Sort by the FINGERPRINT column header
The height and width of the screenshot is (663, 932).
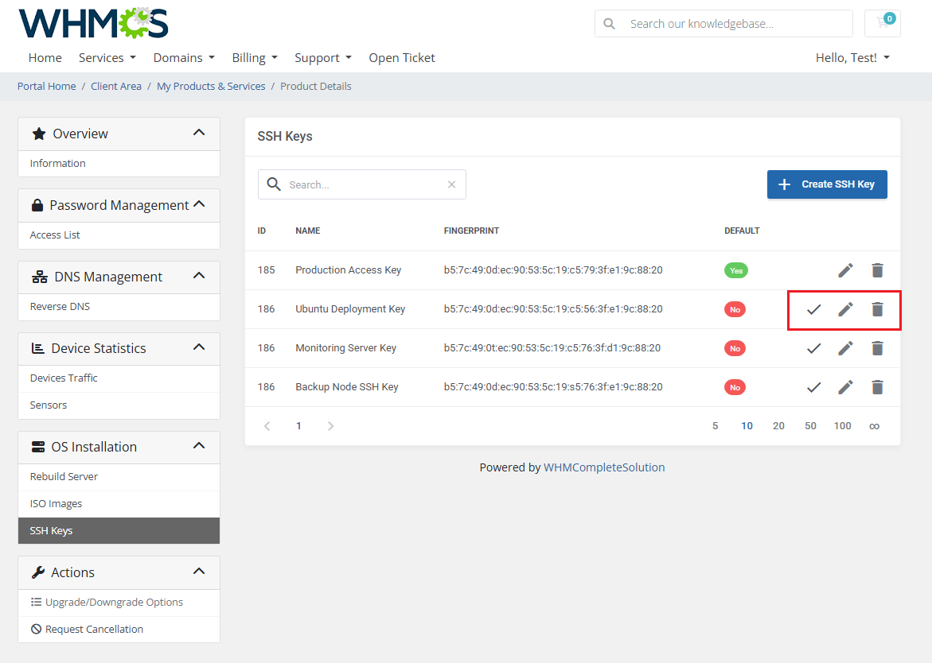pyautogui.click(x=471, y=231)
